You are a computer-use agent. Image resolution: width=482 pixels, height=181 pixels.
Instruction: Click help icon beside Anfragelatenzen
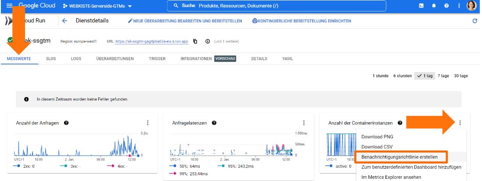(214, 123)
